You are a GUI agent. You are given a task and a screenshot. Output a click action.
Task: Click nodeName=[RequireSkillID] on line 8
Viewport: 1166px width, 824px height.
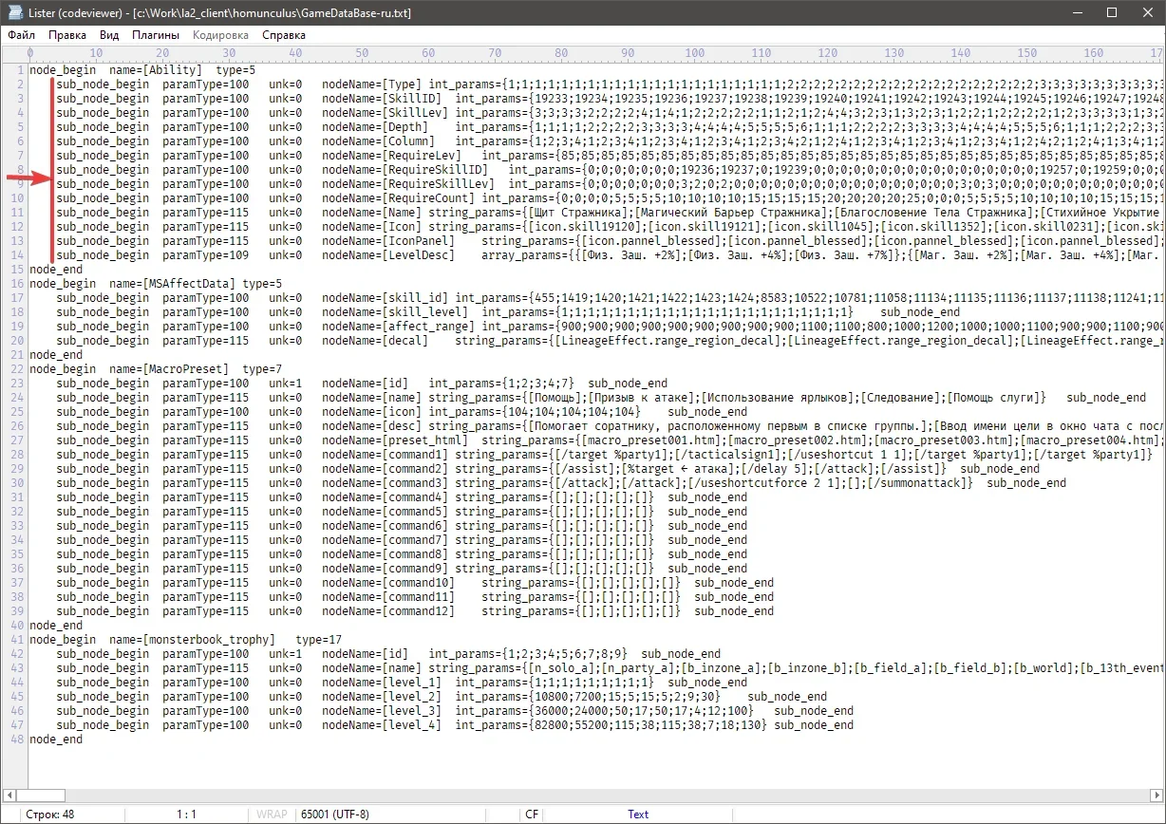405,170
